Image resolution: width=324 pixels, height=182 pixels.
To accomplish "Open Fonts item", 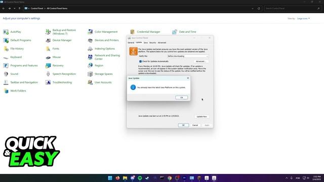I will pos(52,49).
